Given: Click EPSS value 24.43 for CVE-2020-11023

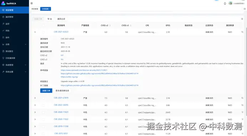Looking at the screenshot, I should tap(168, 112).
